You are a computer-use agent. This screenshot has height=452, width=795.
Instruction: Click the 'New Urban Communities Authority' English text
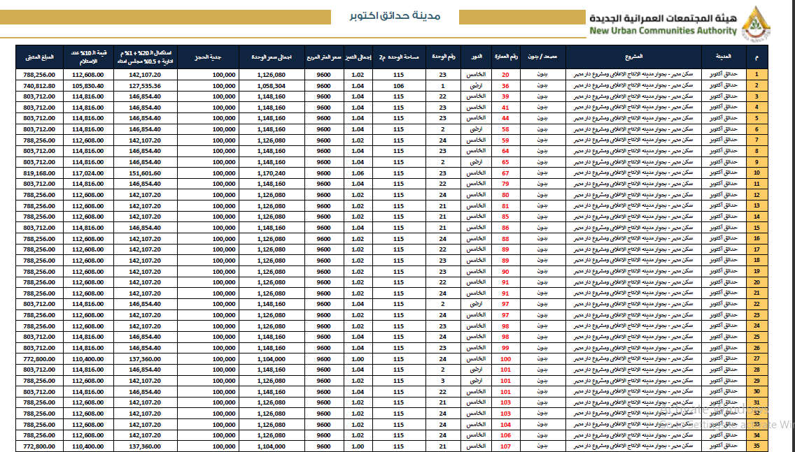click(x=663, y=31)
